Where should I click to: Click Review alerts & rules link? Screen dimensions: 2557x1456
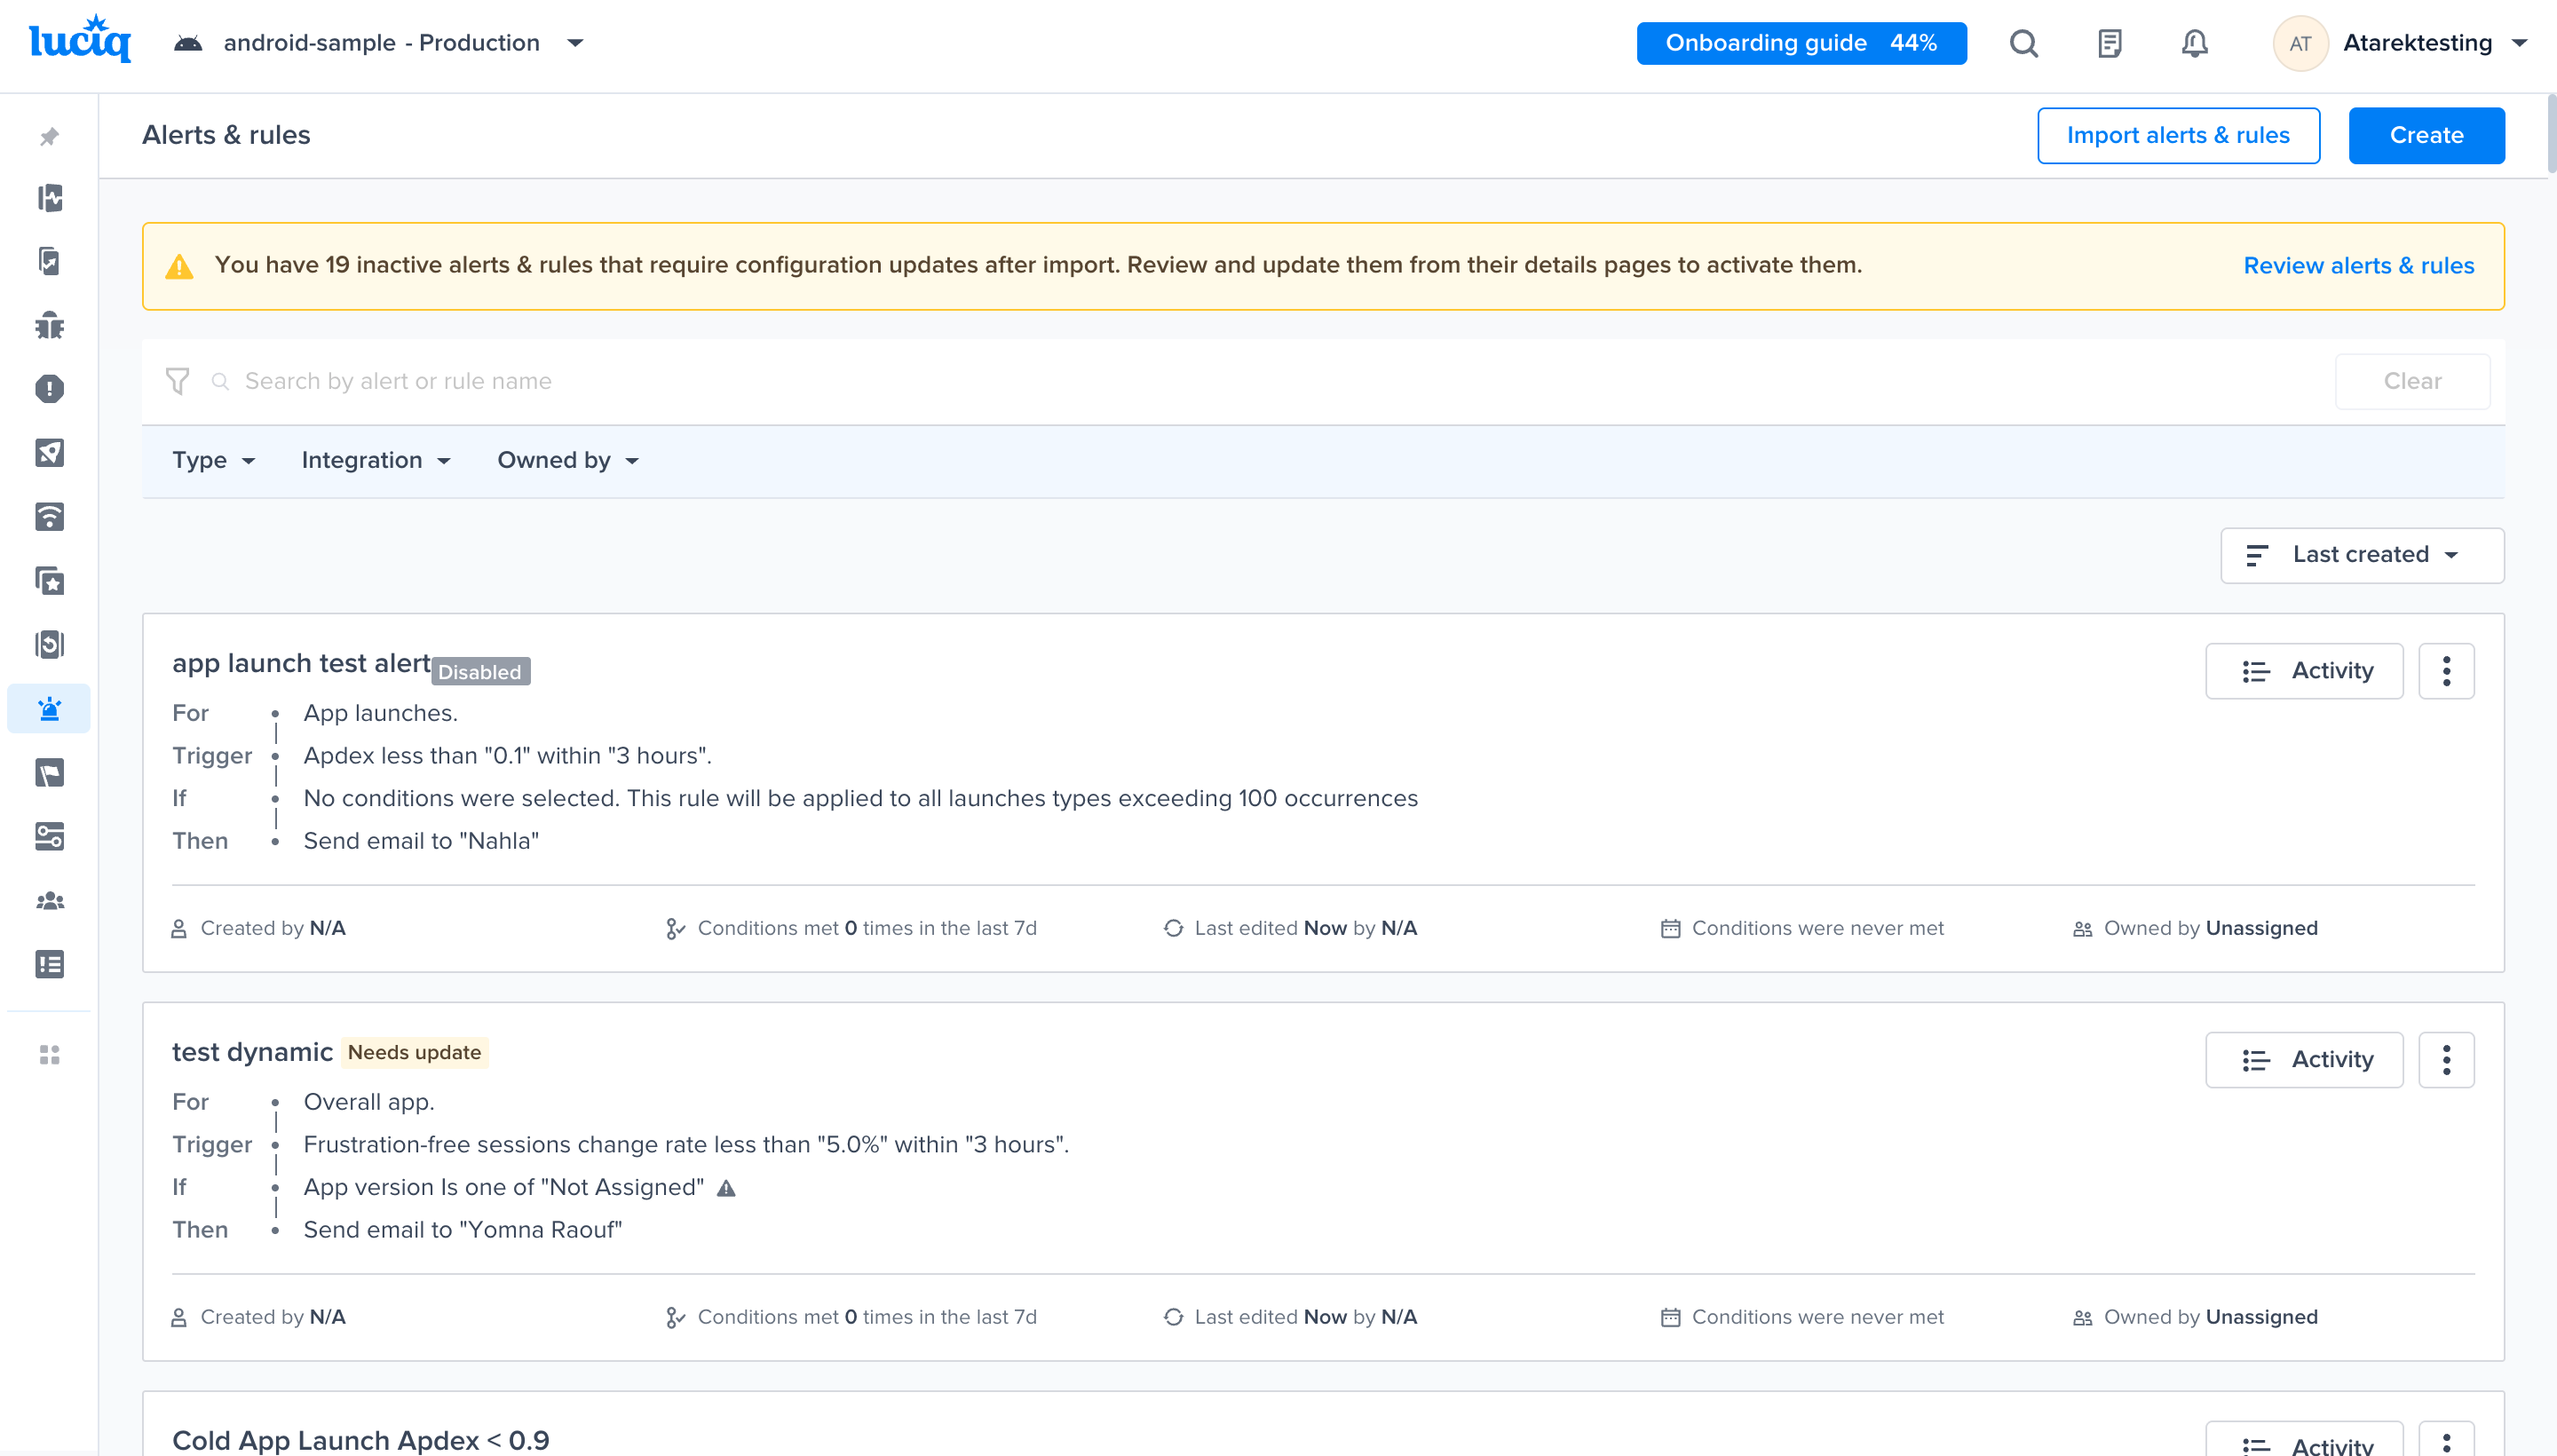(x=2358, y=266)
